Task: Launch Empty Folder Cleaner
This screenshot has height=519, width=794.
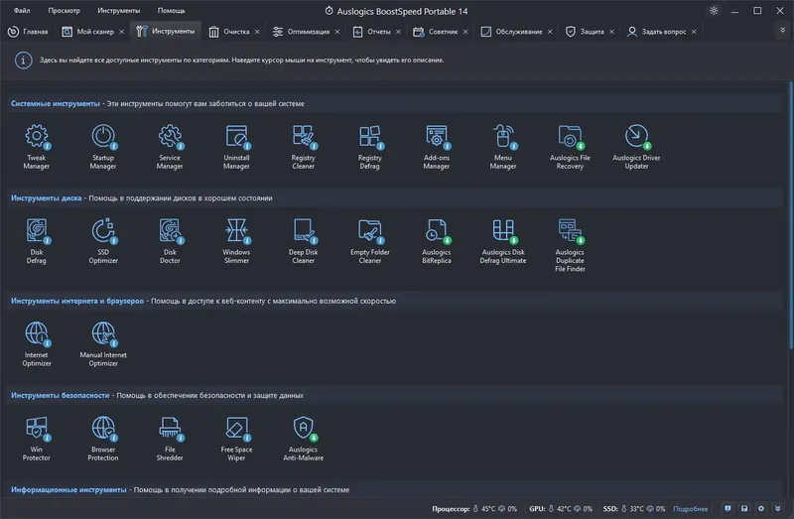Action: coord(370,241)
